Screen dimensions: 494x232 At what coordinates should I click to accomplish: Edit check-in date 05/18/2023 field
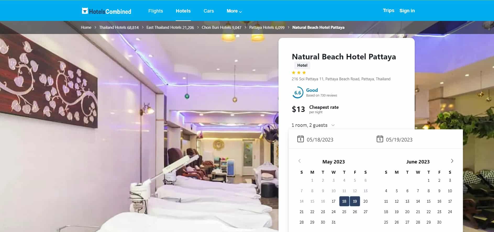point(320,140)
